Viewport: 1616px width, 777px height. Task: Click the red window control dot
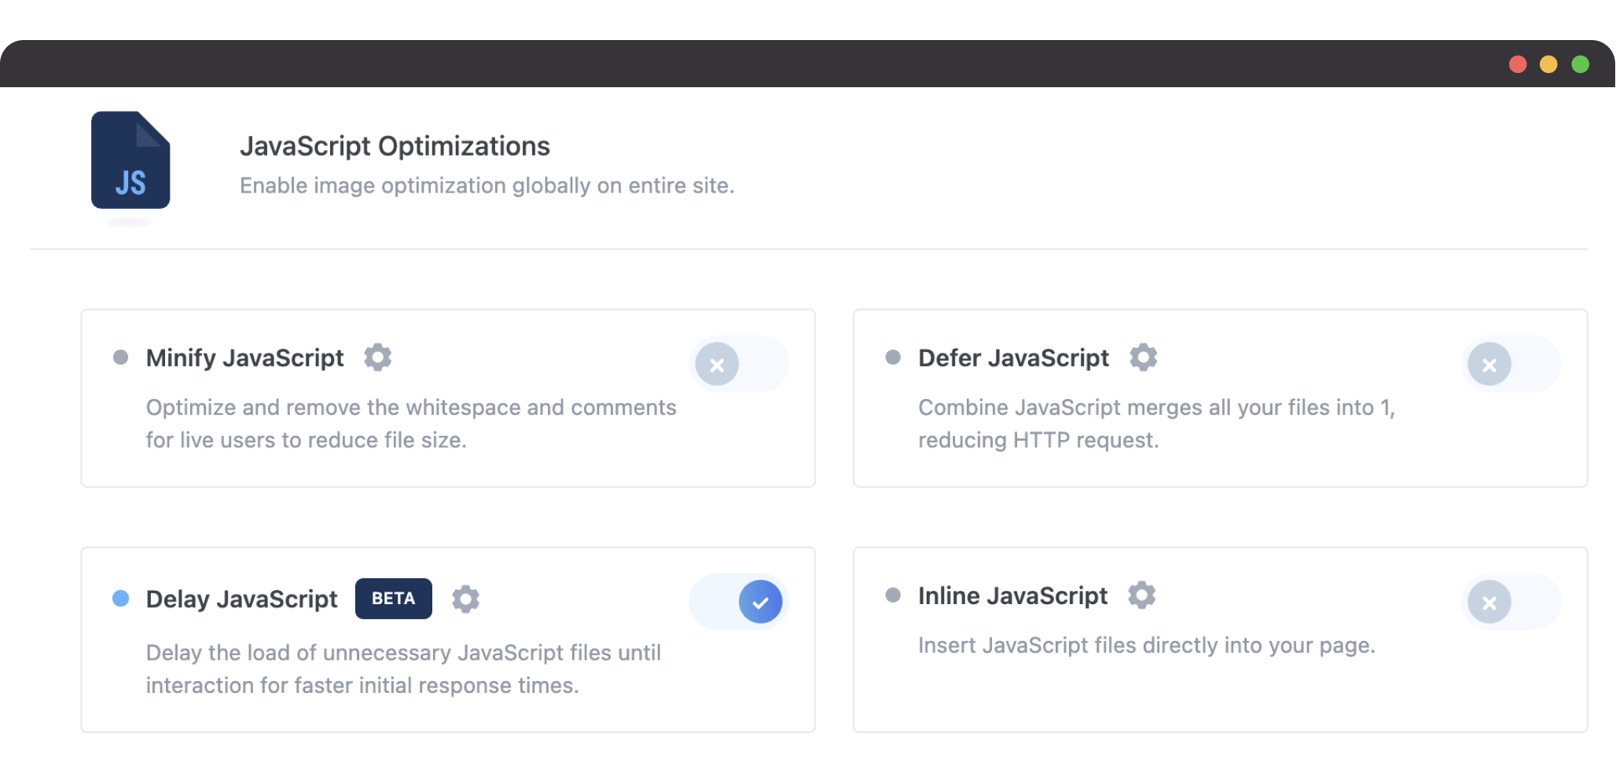[x=1518, y=64]
